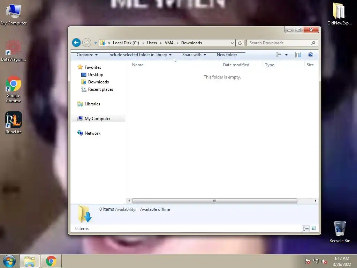The image size is (357, 268).
Task: Click Local Disk (C:) in address bar
Action: [126, 43]
